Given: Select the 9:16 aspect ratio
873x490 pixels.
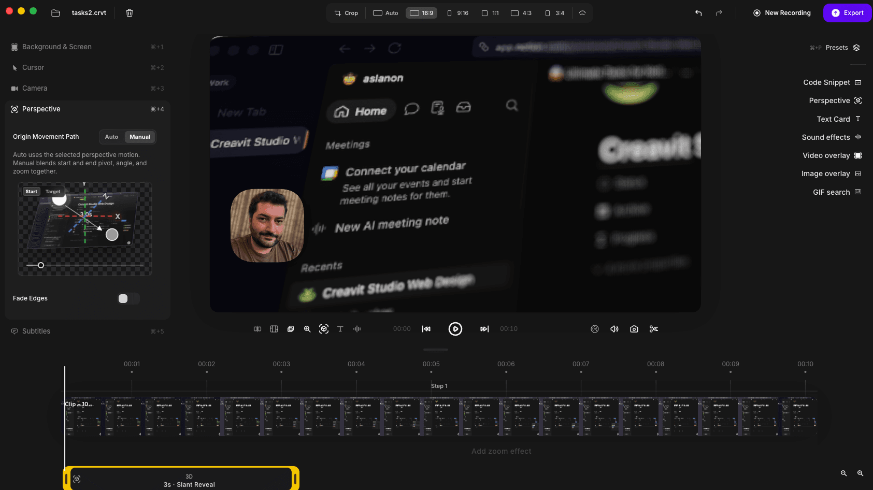Looking at the screenshot, I should click(x=457, y=13).
